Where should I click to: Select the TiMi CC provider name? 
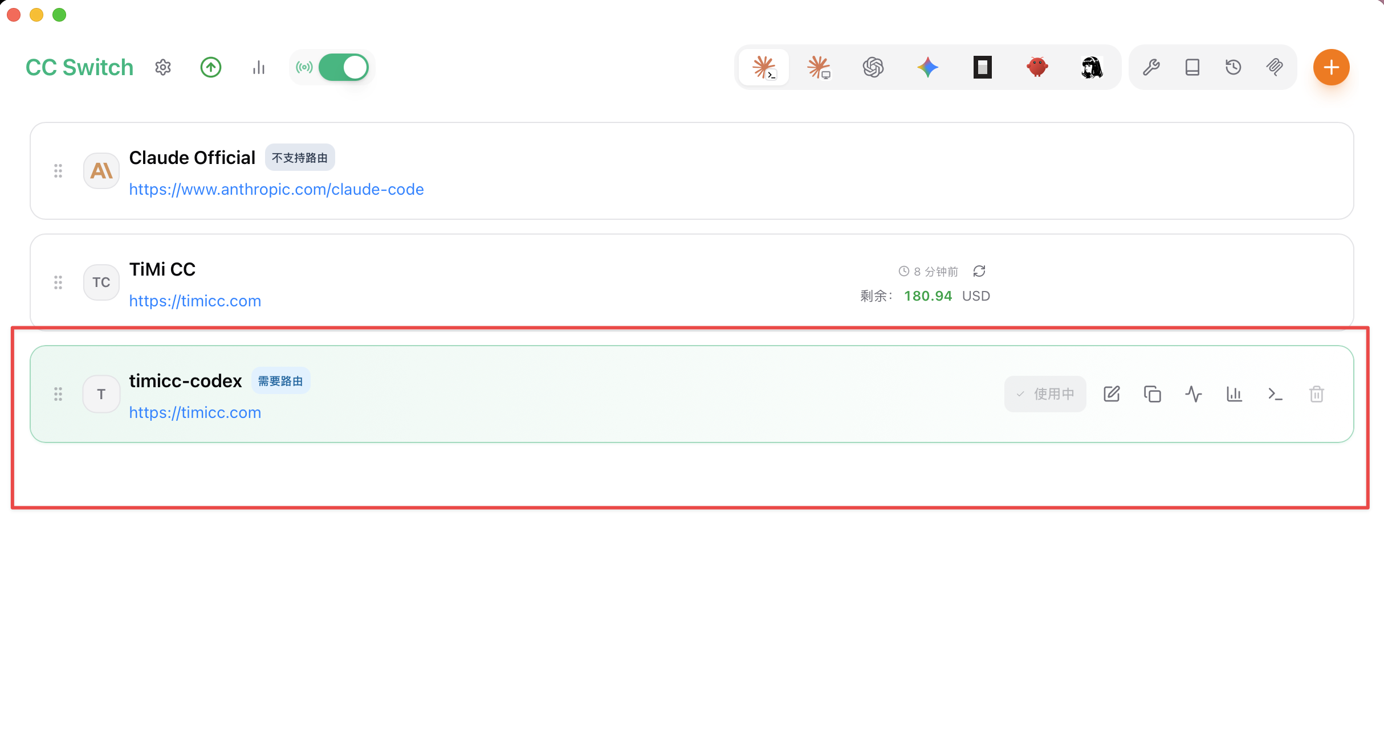162,269
